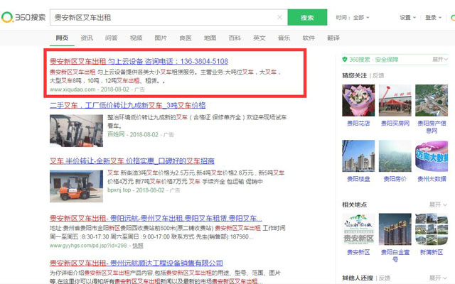Switch to the 资讯 tab

click(x=87, y=38)
